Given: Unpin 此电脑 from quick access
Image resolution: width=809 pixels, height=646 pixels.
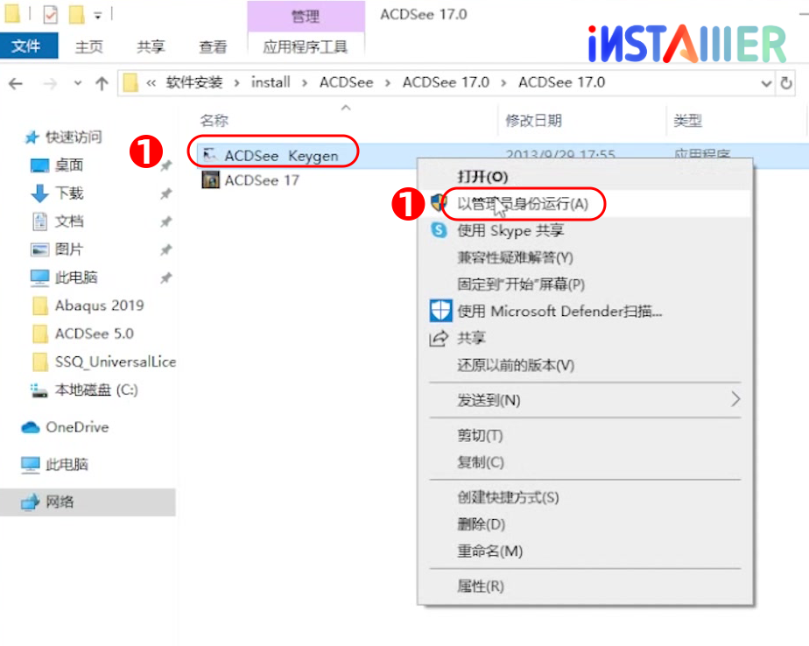Looking at the screenshot, I should click(x=165, y=278).
